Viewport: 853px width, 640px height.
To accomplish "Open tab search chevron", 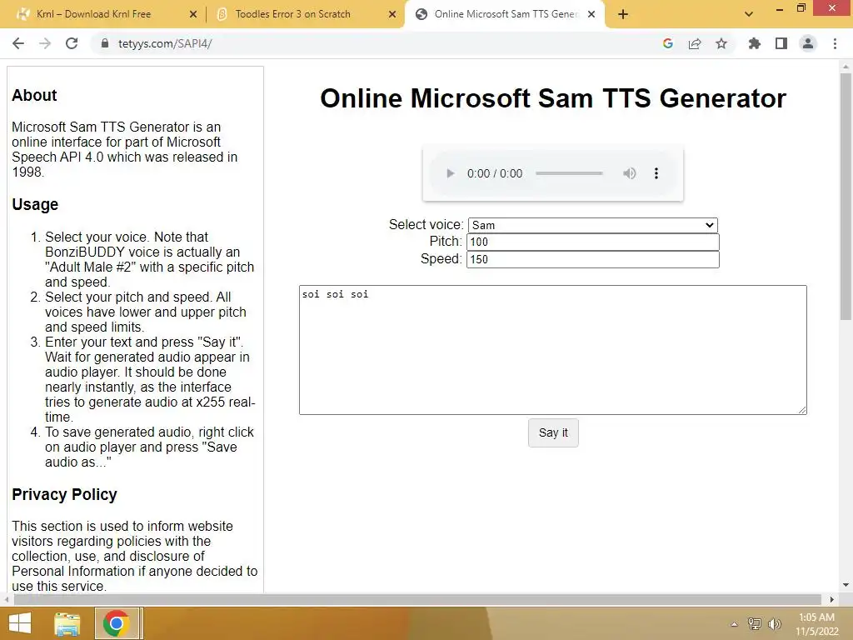I will 749,14.
